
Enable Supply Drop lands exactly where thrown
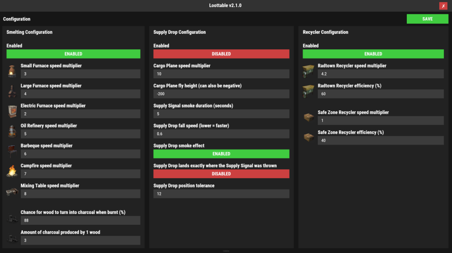click(x=221, y=174)
